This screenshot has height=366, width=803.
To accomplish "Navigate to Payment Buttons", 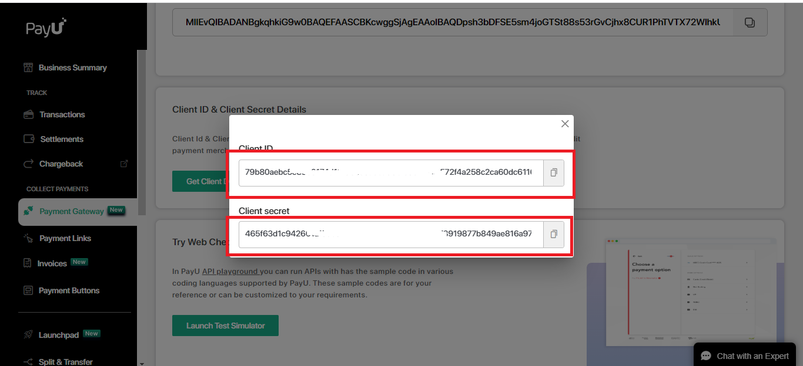I will pos(69,290).
